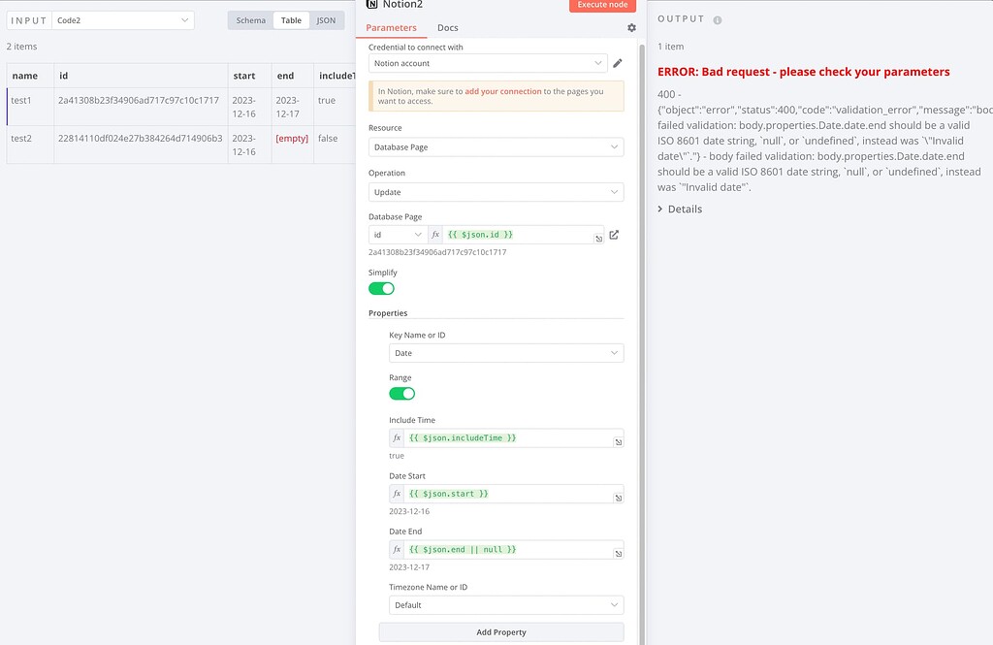
Task: Switch input panel to JSON view
Action: pos(326,19)
